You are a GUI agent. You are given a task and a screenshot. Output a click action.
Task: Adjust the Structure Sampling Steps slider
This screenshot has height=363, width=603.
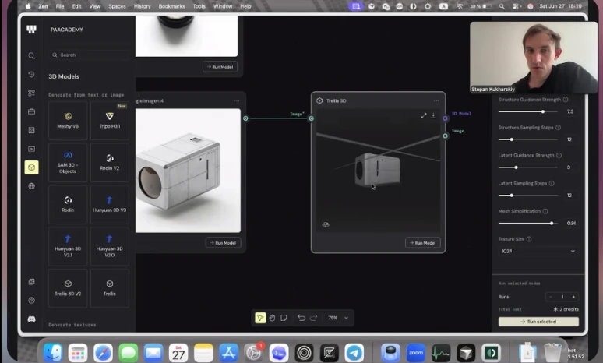click(x=528, y=139)
